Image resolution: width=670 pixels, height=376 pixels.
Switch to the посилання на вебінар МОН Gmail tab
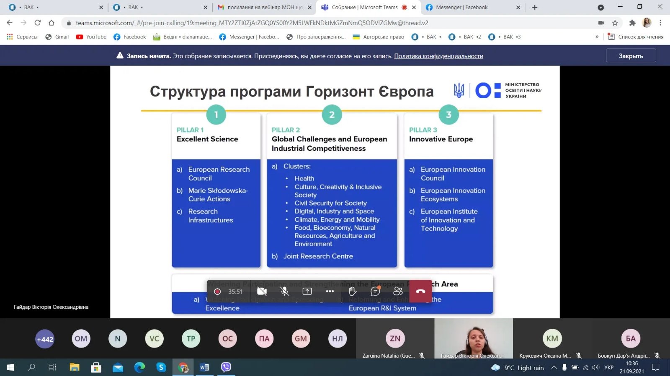(265, 7)
